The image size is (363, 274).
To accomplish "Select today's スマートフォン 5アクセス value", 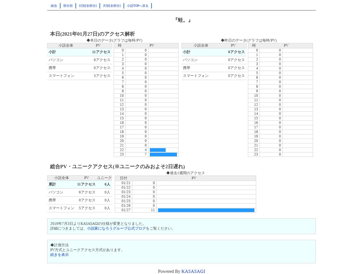I will tap(102, 76).
